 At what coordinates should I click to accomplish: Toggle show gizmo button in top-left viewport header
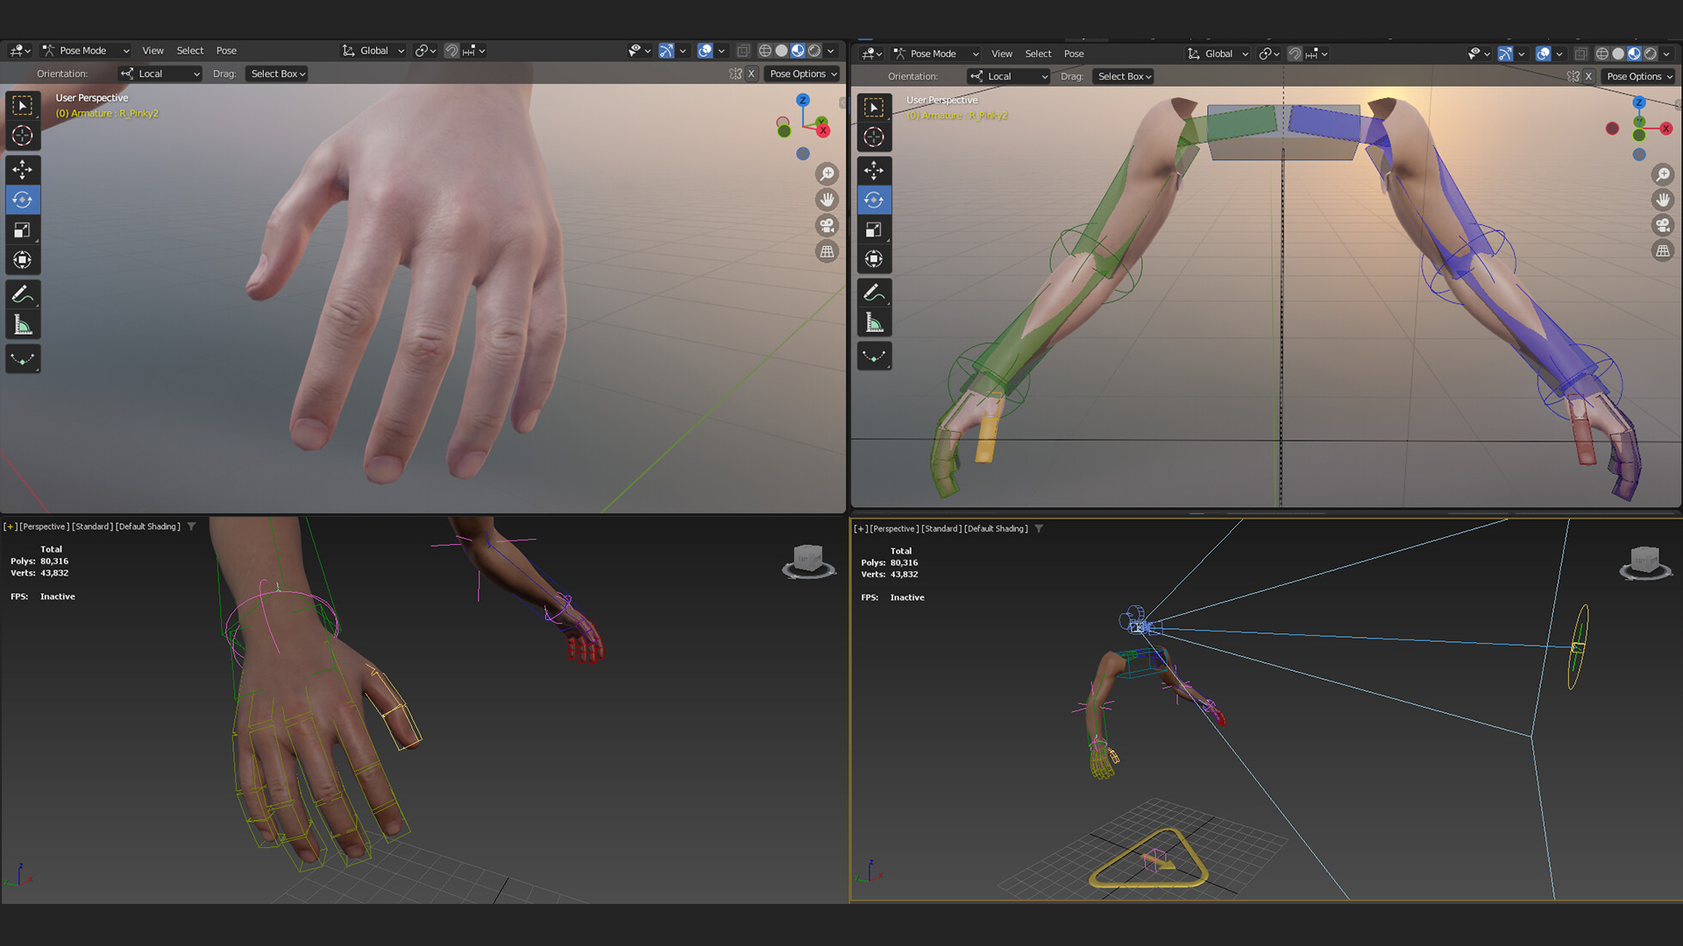pyautogui.click(x=665, y=51)
